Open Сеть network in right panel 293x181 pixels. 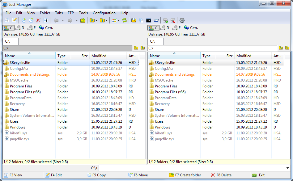[x=191, y=28]
